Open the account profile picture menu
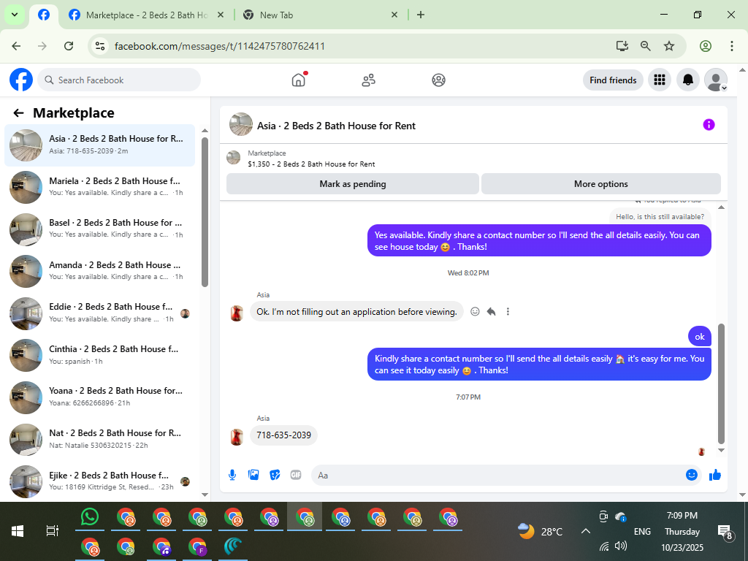The image size is (748, 561). pyautogui.click(x=716, y=80)
